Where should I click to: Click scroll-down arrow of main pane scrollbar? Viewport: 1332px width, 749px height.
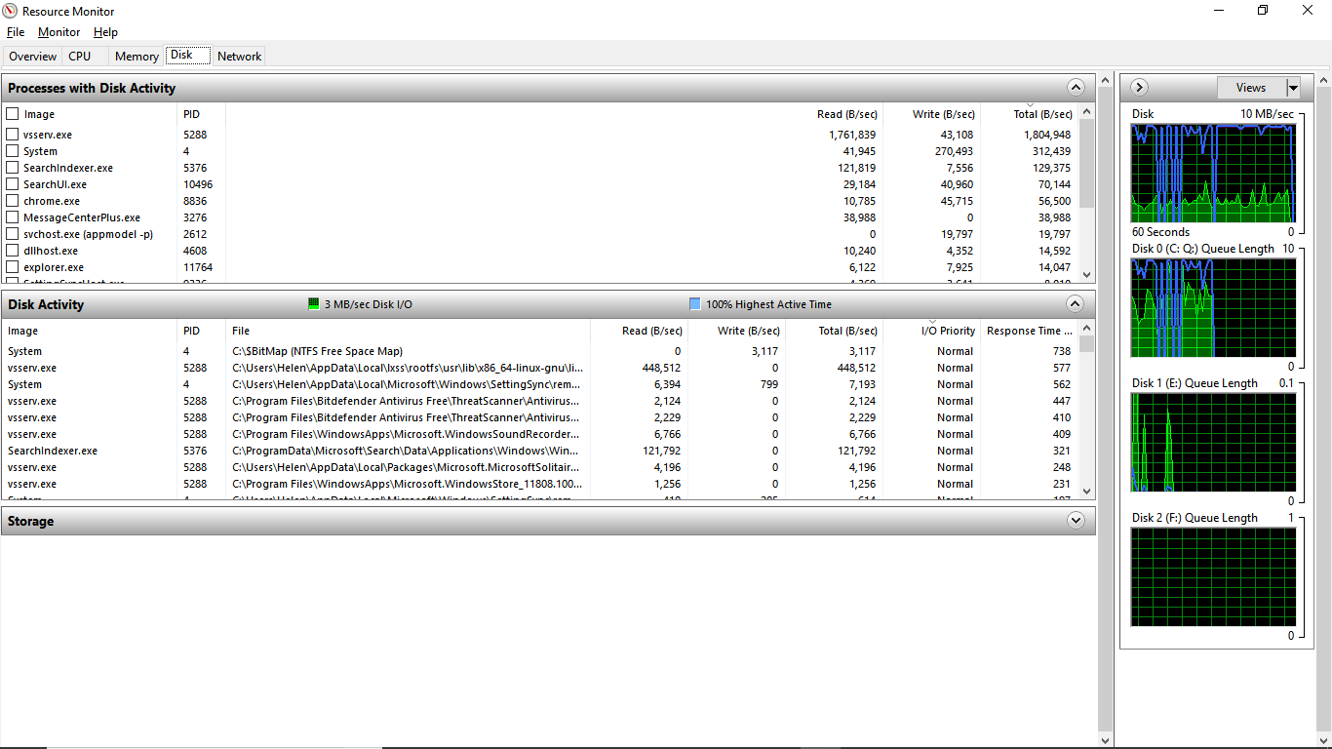click(x=1105, y=740)
